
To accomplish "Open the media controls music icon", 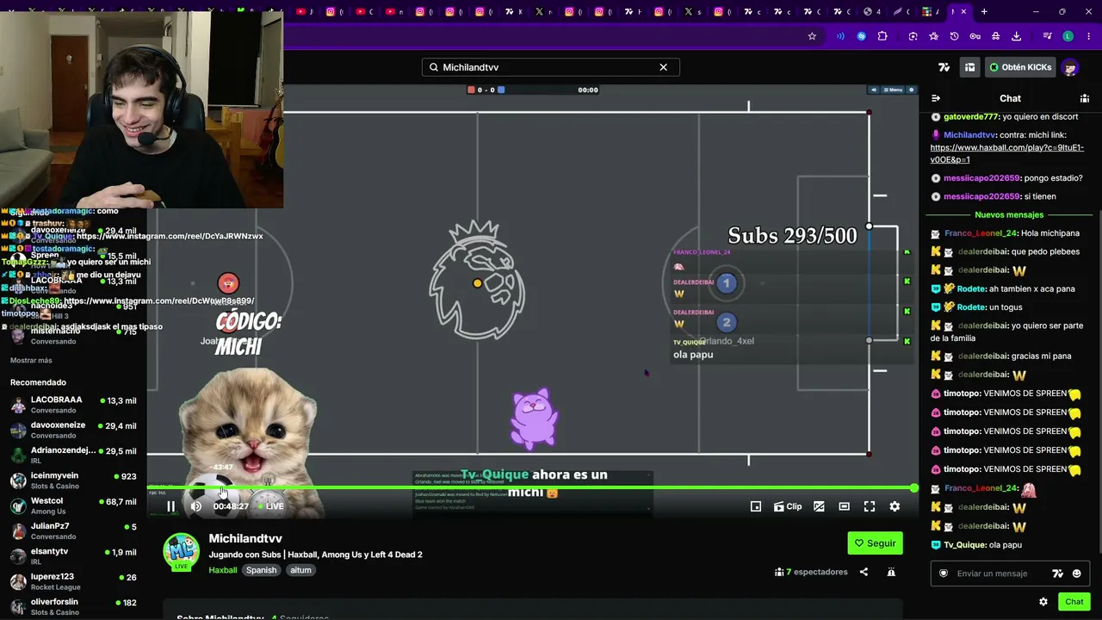I will [x=1047, y=36].
